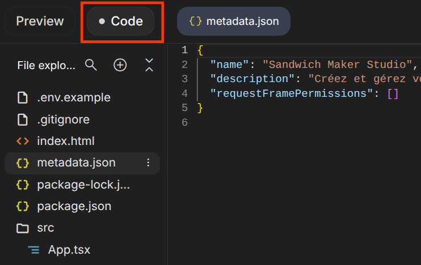Click the package.json braces icon
The height and width of the screenshot is (265, 421).
pyautogui.click(x=23, y=206)
